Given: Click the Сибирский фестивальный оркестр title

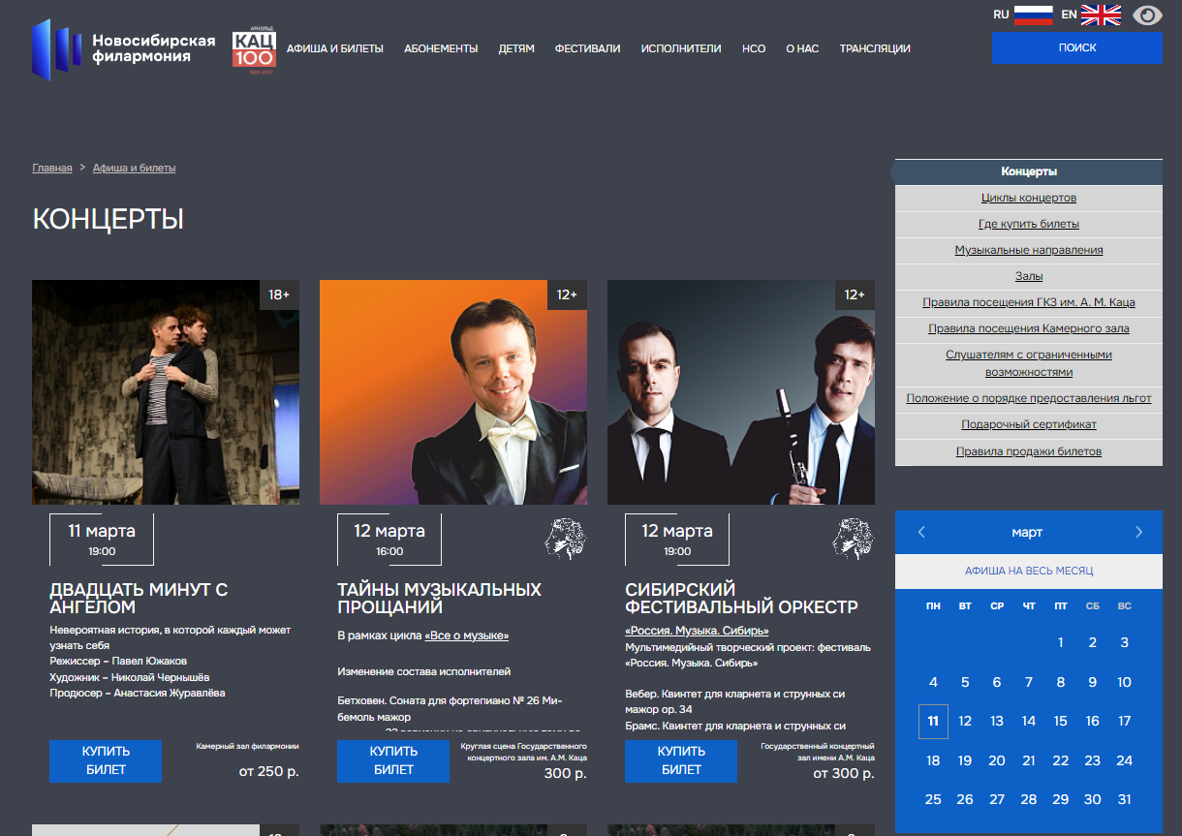Looking at the screenshot, I should click(x=741, y=598).
